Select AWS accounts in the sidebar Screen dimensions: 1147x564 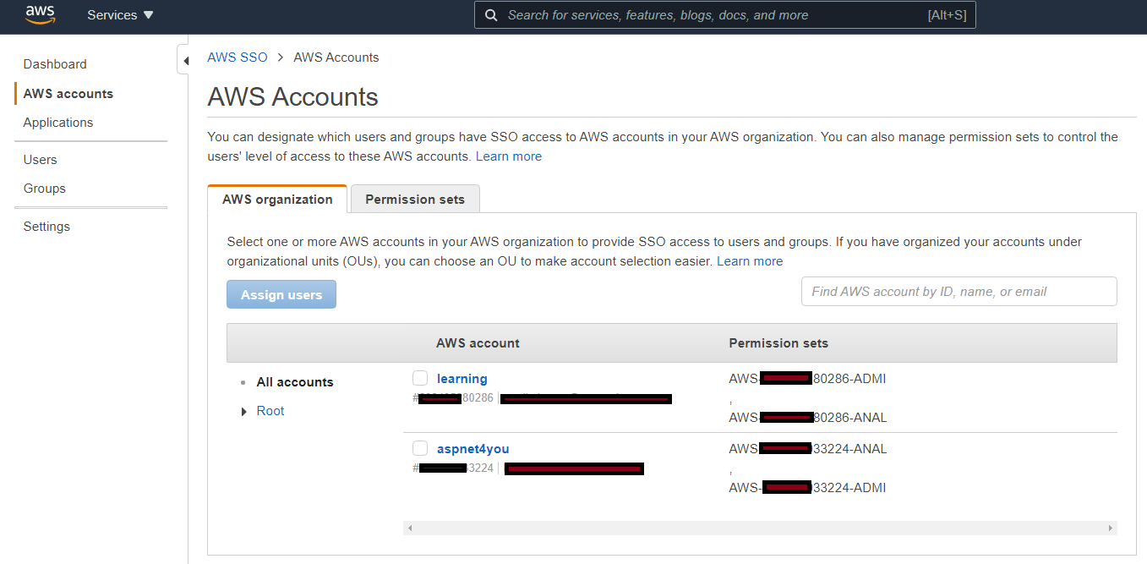point(68,94)
